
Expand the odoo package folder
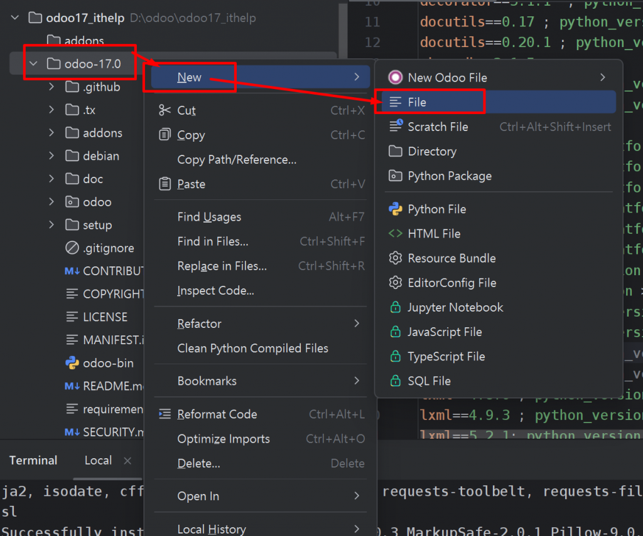tap(51, 201)
